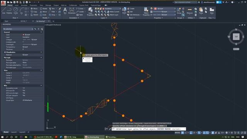The height and width of the screenshot is (139, 247).
Task: Collapse the View properties section
Action: coord(41,70)
